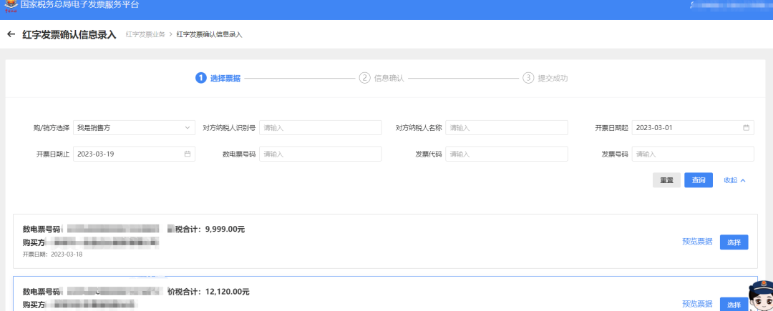
Task: Click step 2 circle 信息确认
Action: pos(364,78)
